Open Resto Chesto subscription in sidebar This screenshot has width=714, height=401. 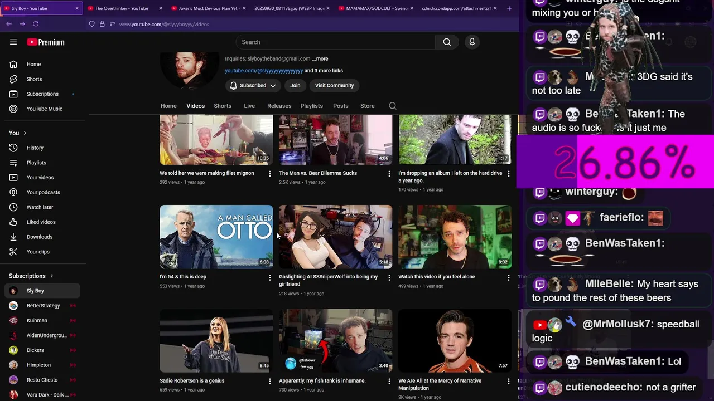pyautogui.click(x=43, y=380)
